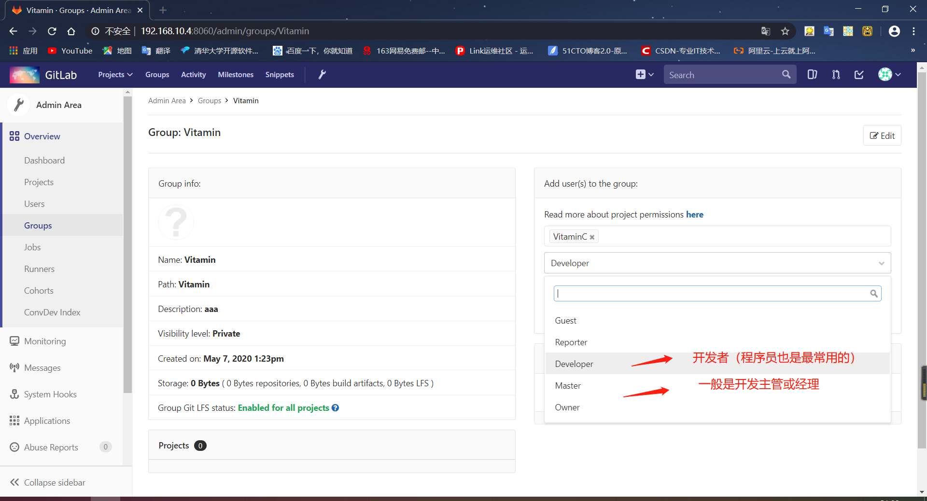Click the Edit button for the group
This screenshot has width=927, height=501.
tap(882, 135)
